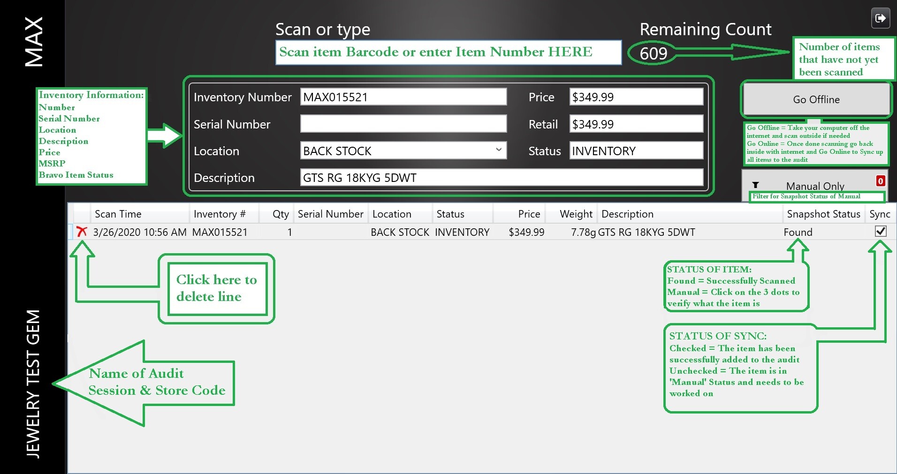Click the Status field showing INVENTORY
Image resolution: width=897 pixels, height=474 pixels.
pos(636,151)
